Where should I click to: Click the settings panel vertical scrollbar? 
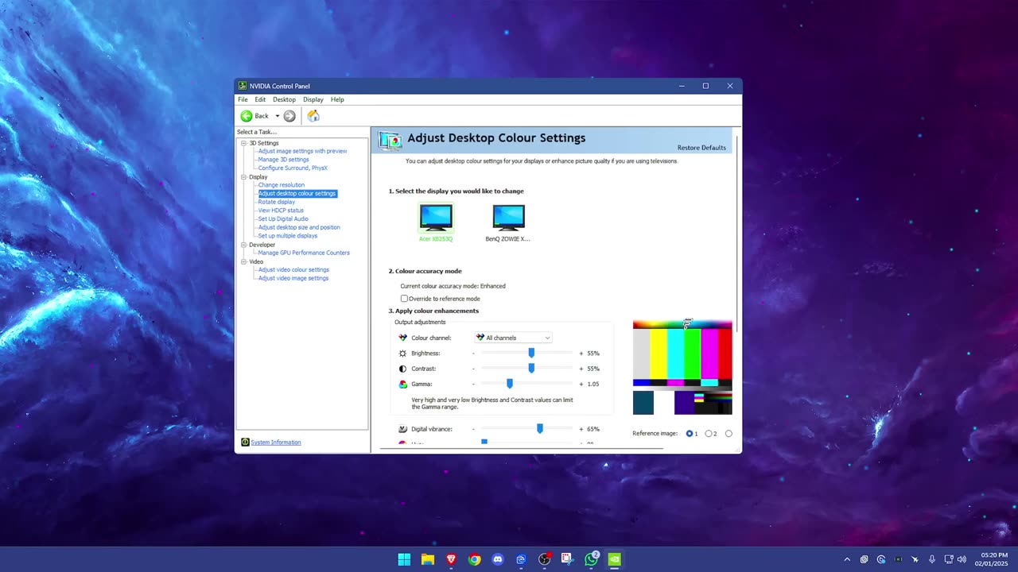click(739, 234)
